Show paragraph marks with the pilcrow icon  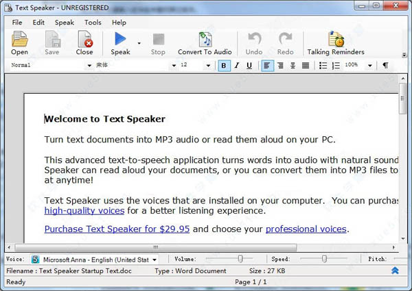pyautogui.click(x=385, y=66)
